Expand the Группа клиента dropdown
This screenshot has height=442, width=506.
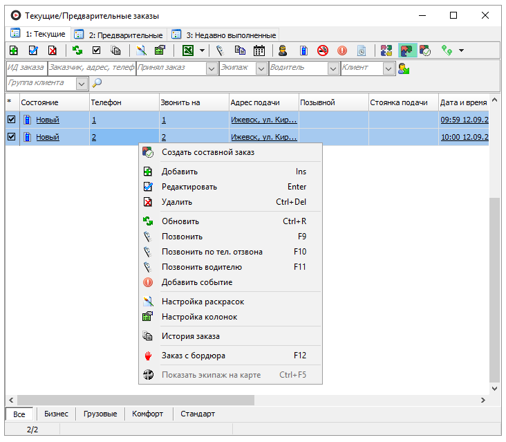82,83
